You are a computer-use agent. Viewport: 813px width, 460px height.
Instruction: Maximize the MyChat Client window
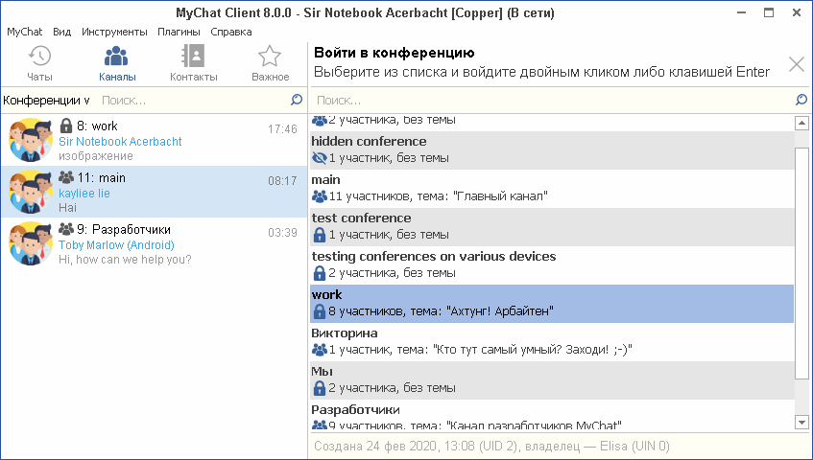(x=769, y=12)
